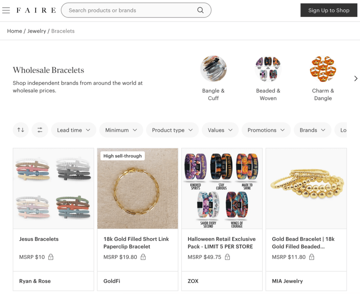
Task: Navigate to Jewelry breadcrumb link
Action: [x=37, y=31]
